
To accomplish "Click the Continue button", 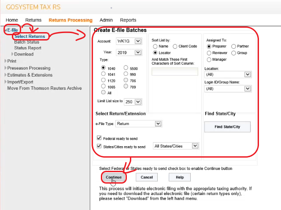I will click(x=114, y=177).
